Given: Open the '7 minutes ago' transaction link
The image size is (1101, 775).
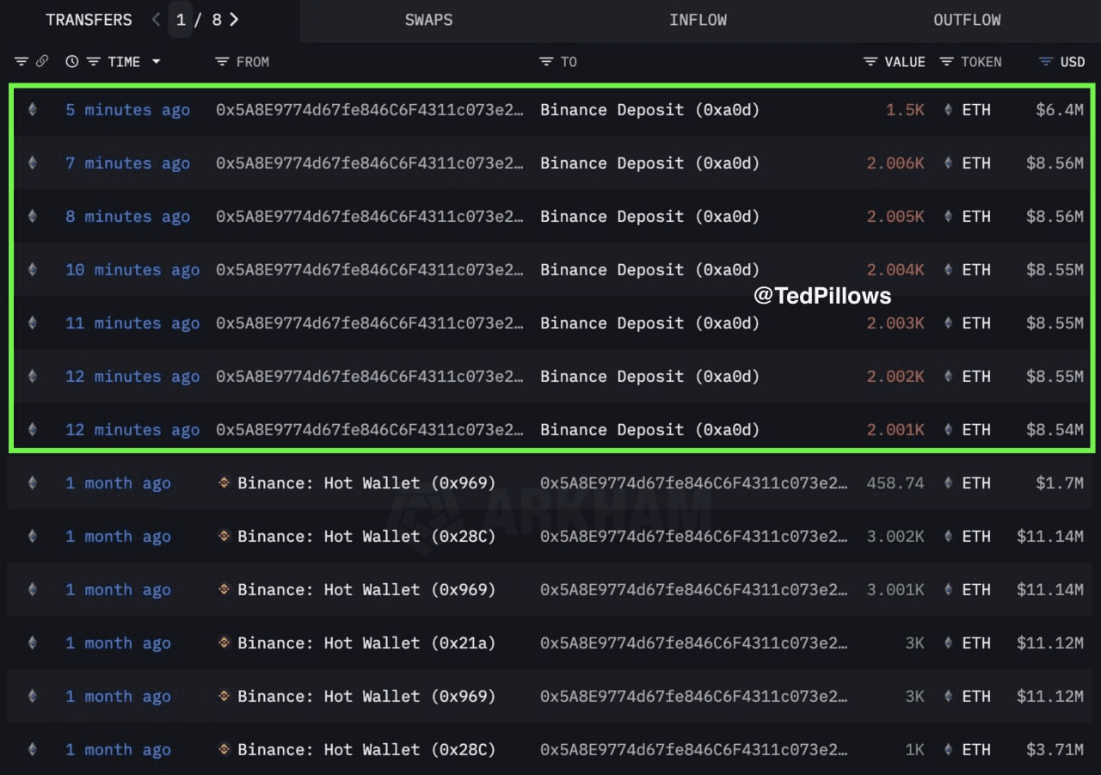Looking at the screenshot, I should point(127,163).
